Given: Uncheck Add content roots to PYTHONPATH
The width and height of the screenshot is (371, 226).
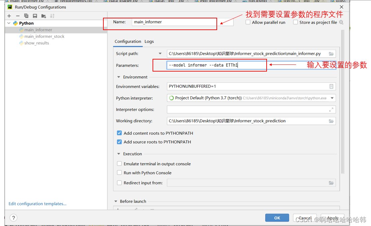Looking at the screenshot, I should pyautogui.click(x=119, y=133).
